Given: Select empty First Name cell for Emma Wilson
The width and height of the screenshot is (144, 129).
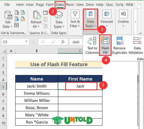Looking at the screenshot, I should [80, 93].
